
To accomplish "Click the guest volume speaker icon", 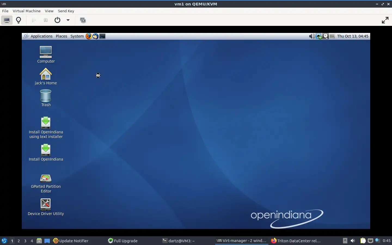I will [x=312, y=36].
